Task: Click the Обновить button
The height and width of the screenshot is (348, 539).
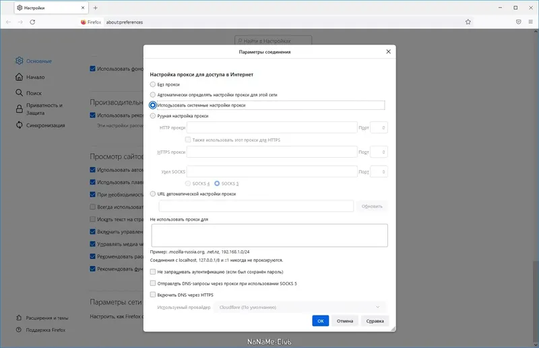Action: 372,206
